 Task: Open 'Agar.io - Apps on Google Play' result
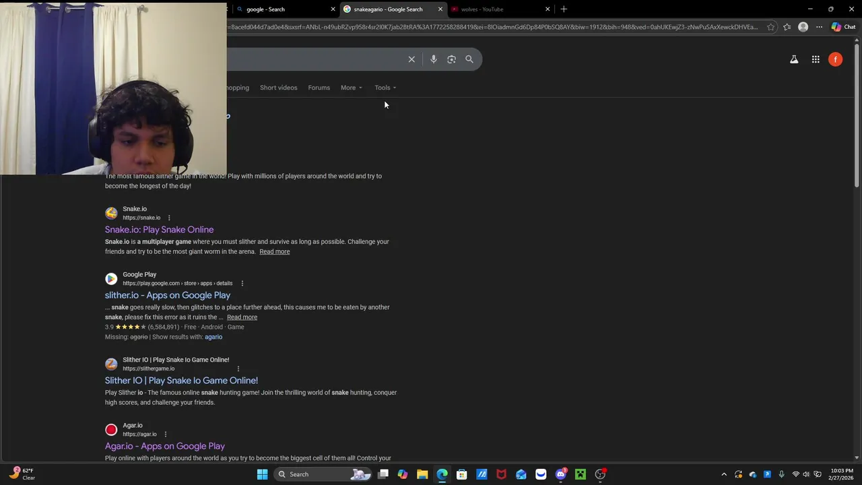point(165,446)
